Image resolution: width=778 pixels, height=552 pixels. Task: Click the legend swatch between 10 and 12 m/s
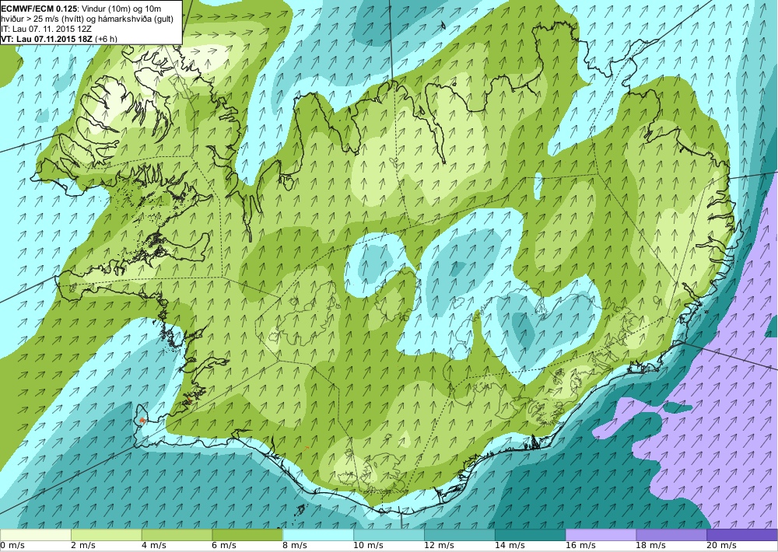point(389,535)
